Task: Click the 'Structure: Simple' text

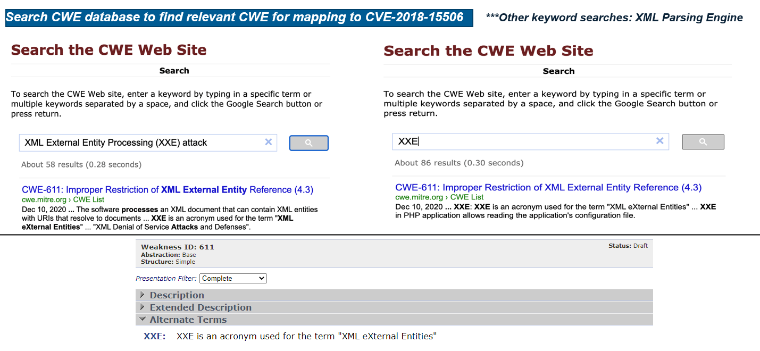Action: tap(168, 262)
